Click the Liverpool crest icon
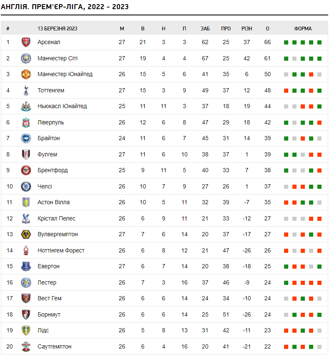Image resolution: width=329 pixels, height=356 pixels. click(26, 122)
